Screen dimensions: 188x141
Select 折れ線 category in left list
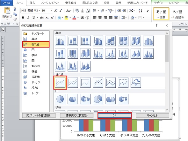coord(36,44)
